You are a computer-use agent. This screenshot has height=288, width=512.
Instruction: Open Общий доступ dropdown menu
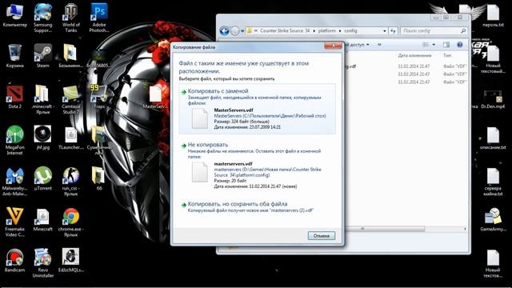(358, 45)
